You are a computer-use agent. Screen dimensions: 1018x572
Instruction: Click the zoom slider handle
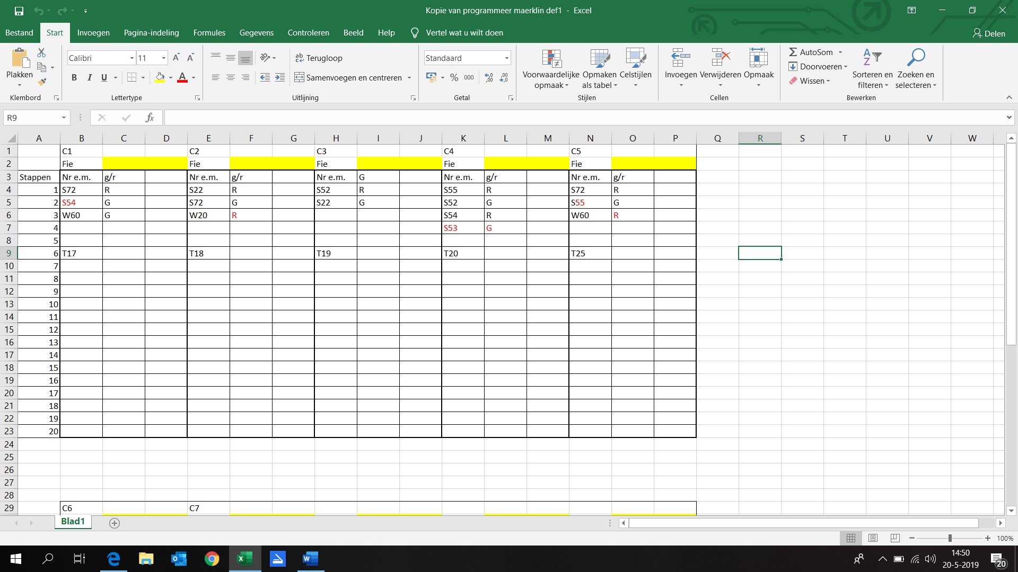[x=950, y=538]
